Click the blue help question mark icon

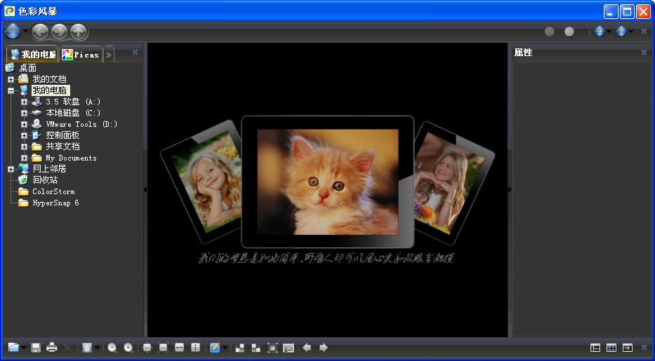[621, 32]
